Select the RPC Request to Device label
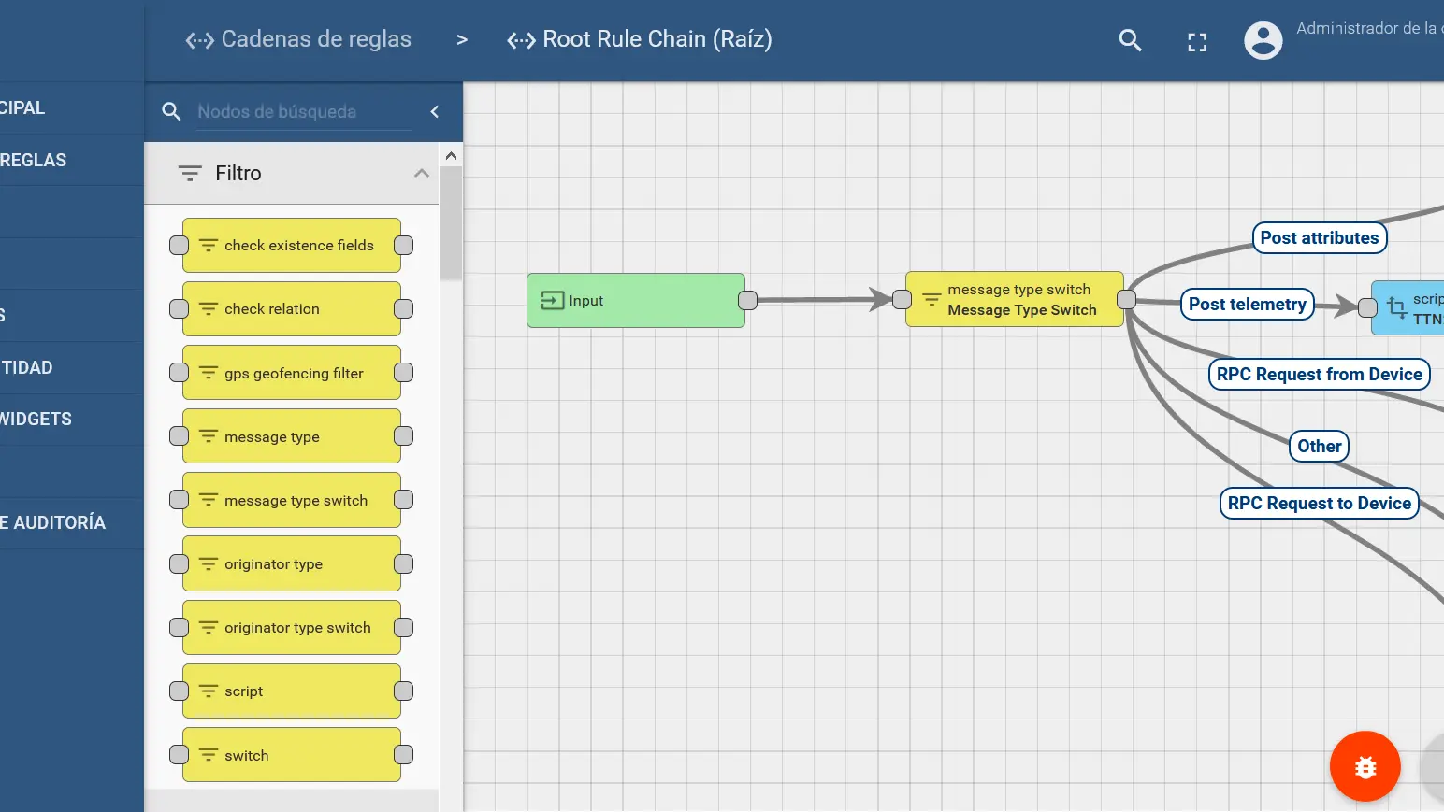 coord(1320,504)
